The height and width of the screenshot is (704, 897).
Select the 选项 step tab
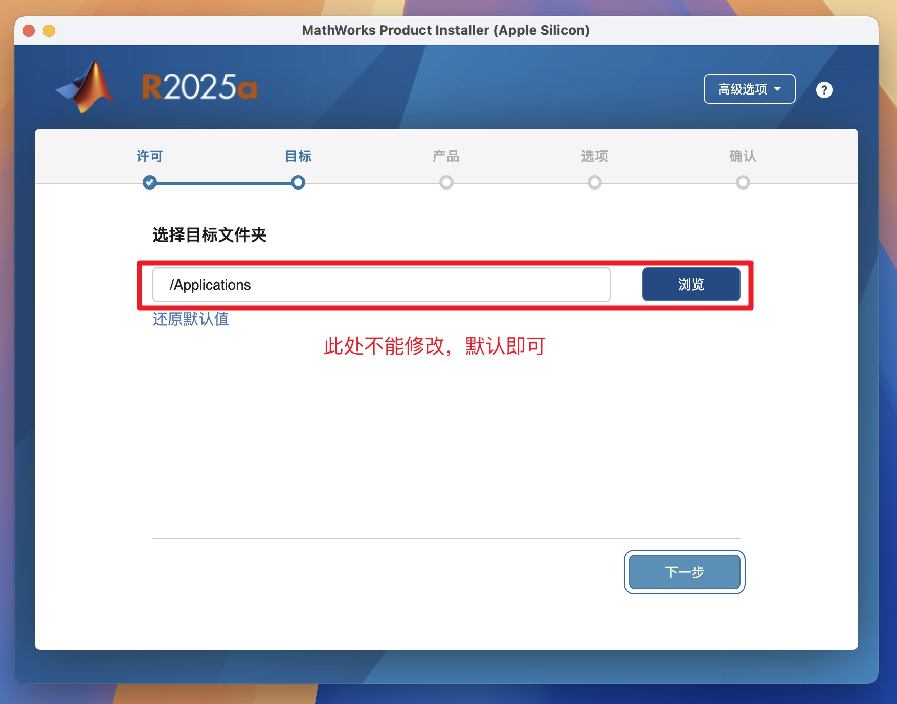594,156
